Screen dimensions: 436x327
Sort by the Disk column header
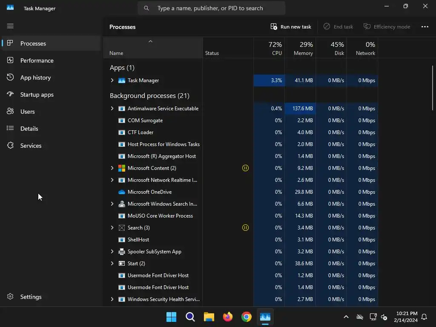(x=331, y=48)
